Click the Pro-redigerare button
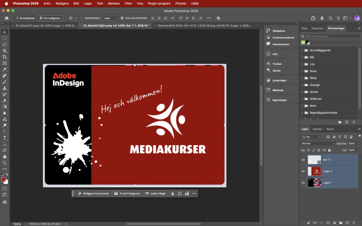Screen dimensions: 362x226 click(50, 18)
